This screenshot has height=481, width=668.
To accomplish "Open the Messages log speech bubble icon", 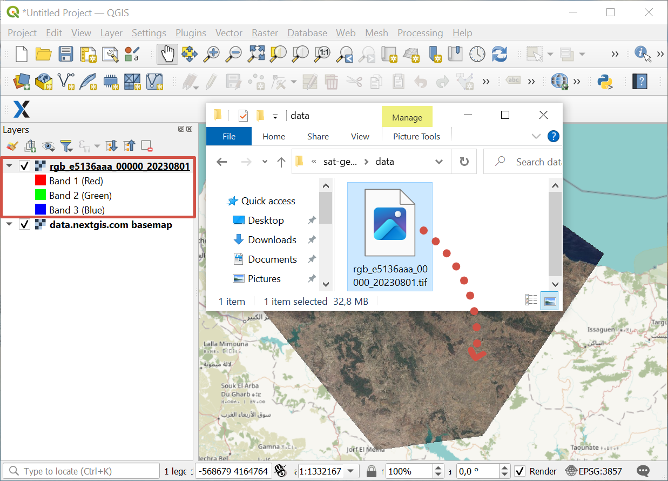I will click(x=643, y=471).
